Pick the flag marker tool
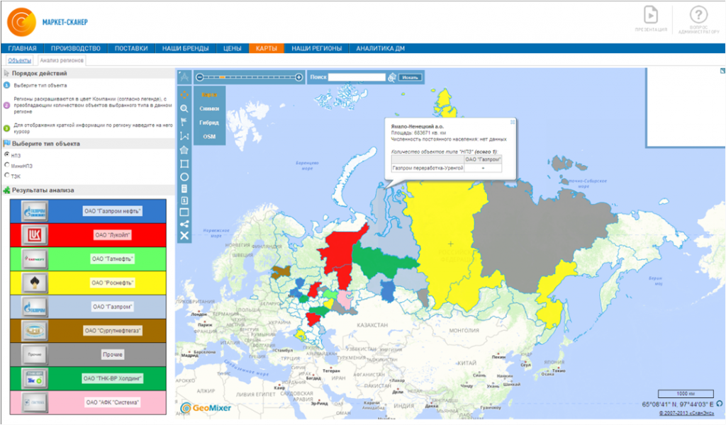 (x=184, y=122)
